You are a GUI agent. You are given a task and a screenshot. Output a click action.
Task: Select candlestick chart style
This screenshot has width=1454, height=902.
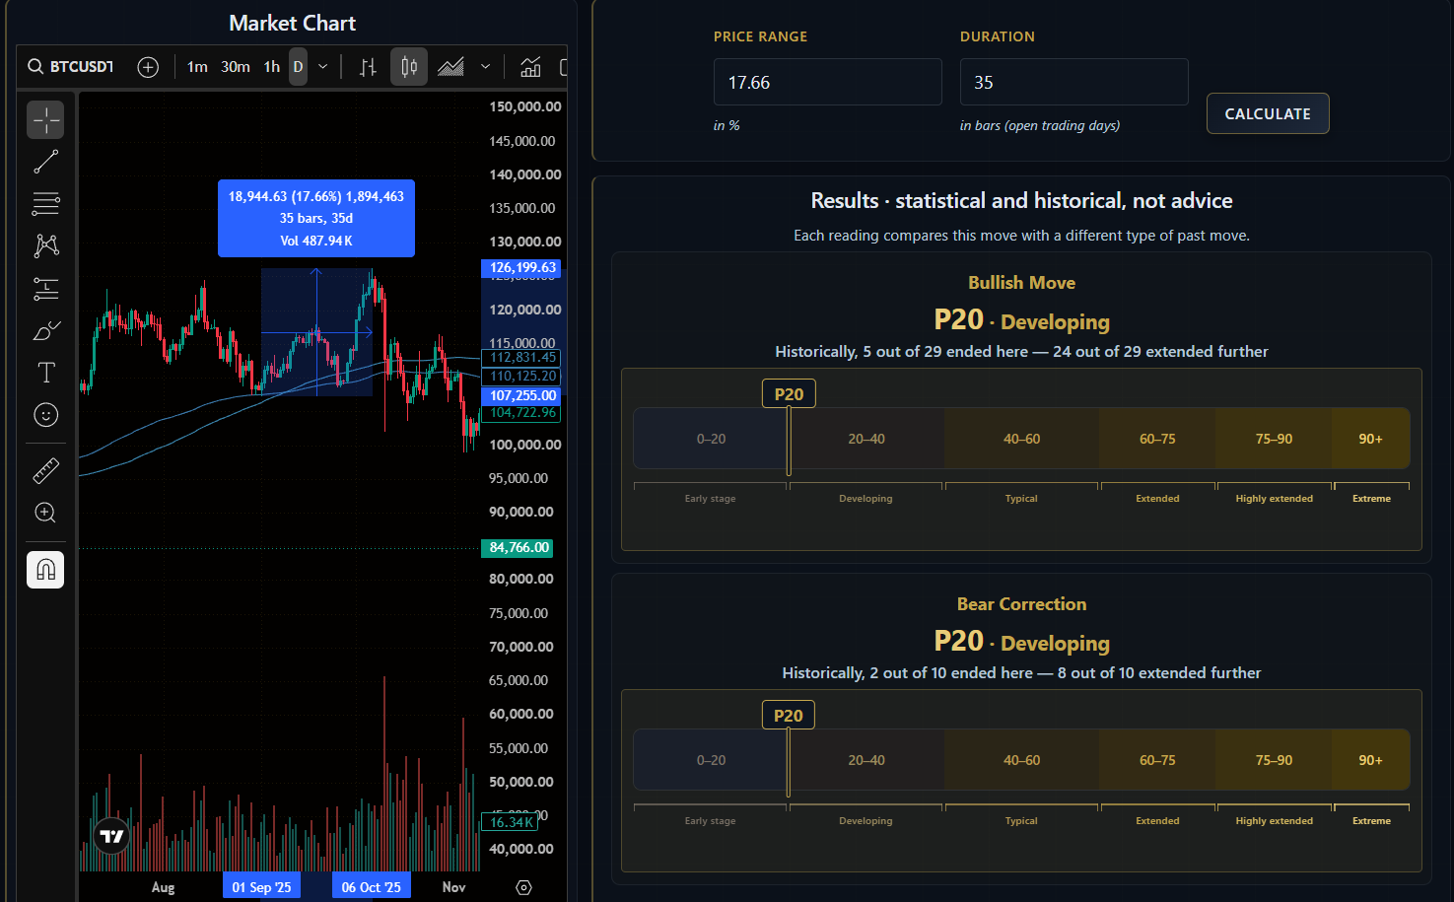(409, 67)
